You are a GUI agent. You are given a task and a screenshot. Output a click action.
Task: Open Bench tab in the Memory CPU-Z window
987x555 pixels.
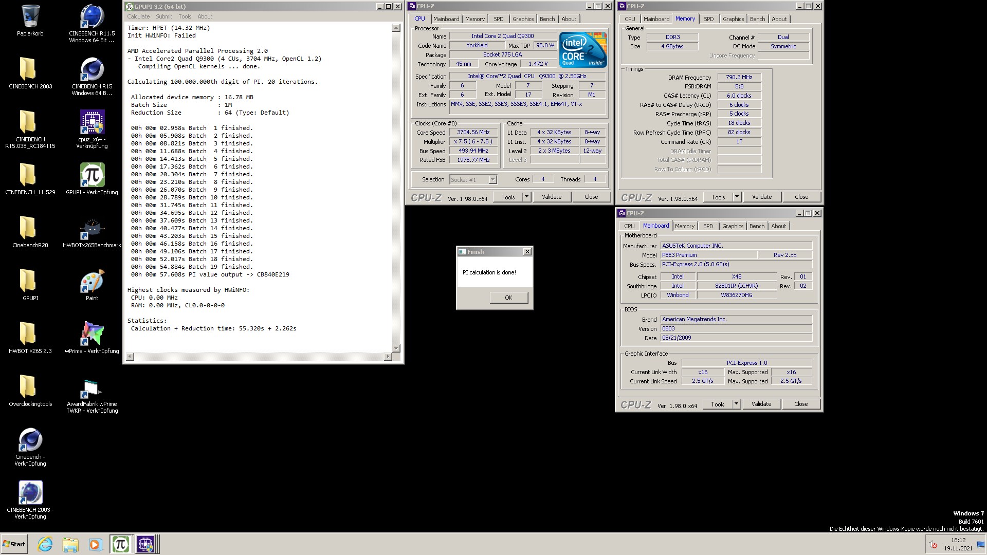[x=757, y=19]
